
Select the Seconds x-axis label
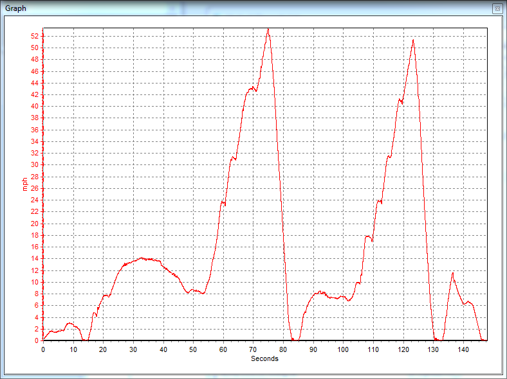pos(264,358)
